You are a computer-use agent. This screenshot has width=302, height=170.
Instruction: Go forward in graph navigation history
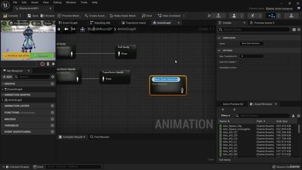tap(73, 29)
